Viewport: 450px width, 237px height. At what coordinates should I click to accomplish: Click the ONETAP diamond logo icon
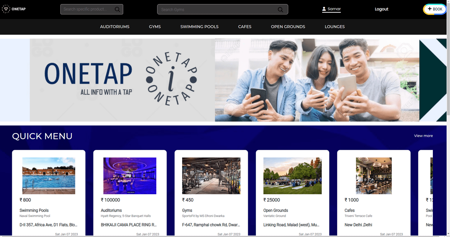click(x=6, y=9)
